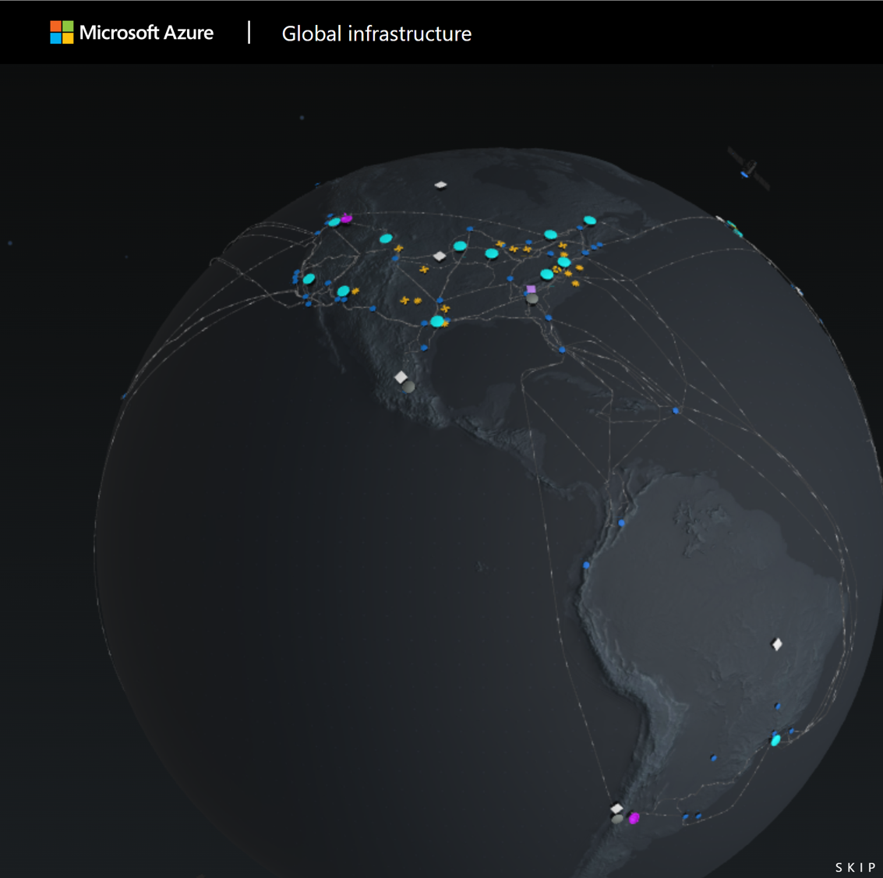Image resolution: width=883 pixels, height=878 pixels.
Task: Select the white diamond marker in Chile
Action: point(616,808)
